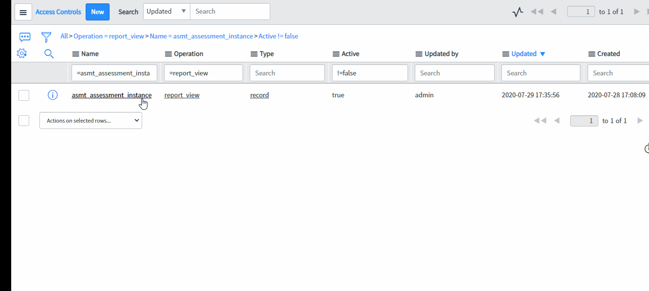
Task: Open the list personalization gear
Action: pos(21,54)
